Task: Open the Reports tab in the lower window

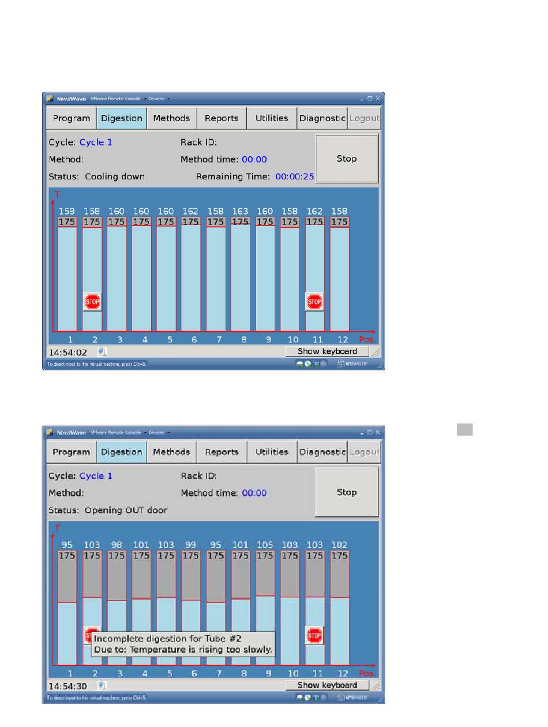Action: (x=222, y=452)
